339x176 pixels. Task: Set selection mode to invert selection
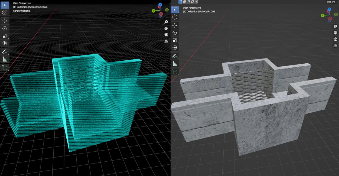point(192,2)
